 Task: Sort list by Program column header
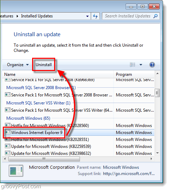click(134, 74)
